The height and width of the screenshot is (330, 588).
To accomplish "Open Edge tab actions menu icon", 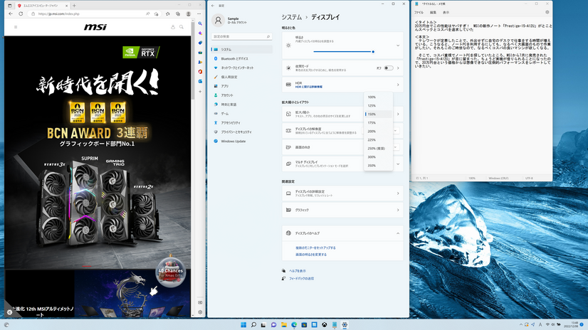I will click(10, 6).
